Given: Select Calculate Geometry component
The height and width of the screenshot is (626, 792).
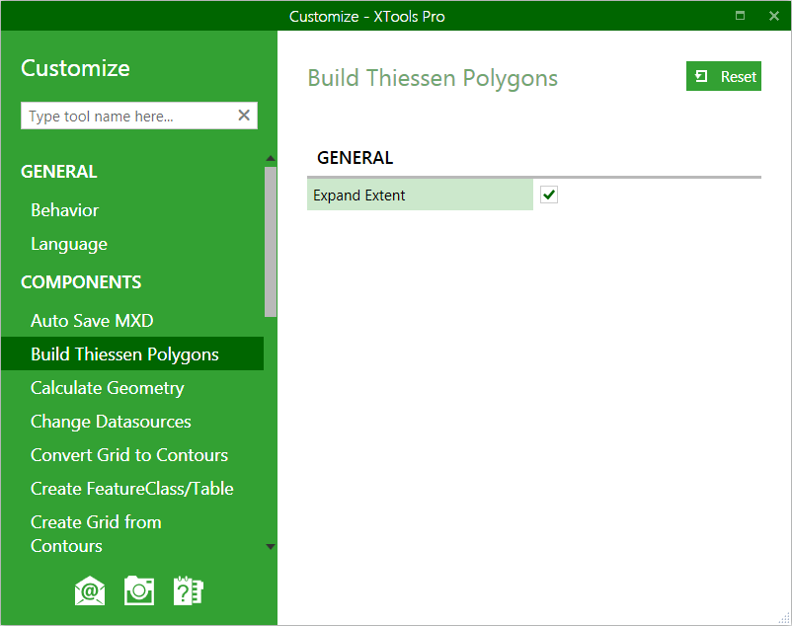Looking at the screenshot, I should (107, 388).
